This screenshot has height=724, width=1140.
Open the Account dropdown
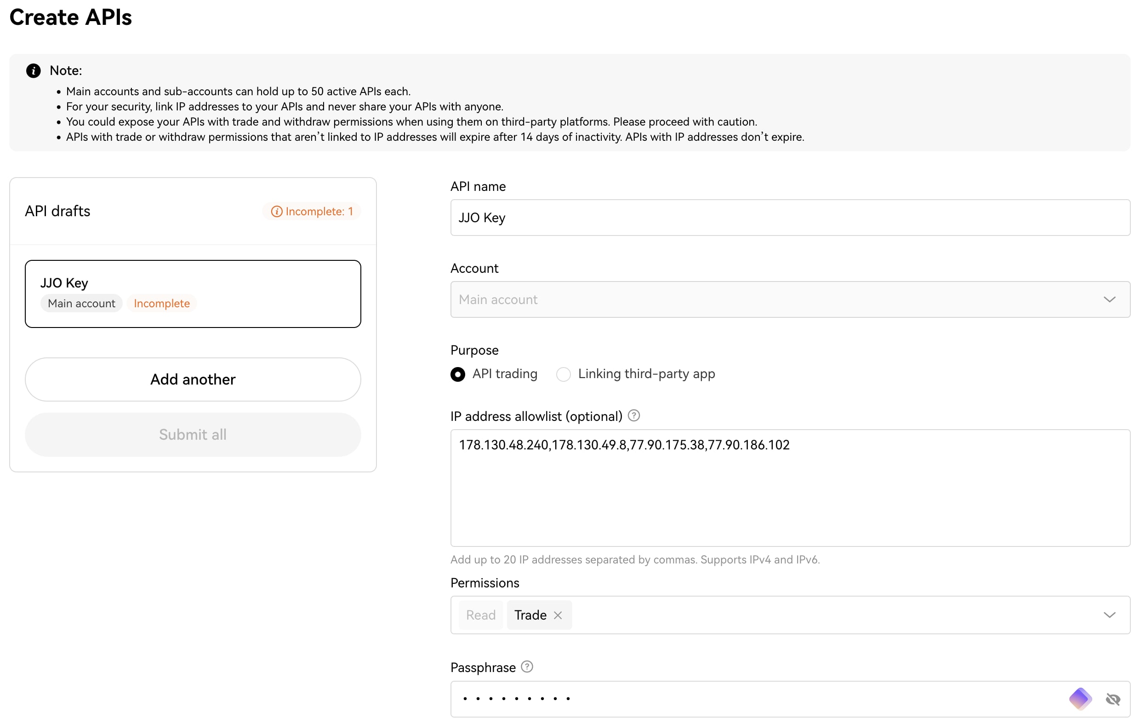(x=758, y=299)
